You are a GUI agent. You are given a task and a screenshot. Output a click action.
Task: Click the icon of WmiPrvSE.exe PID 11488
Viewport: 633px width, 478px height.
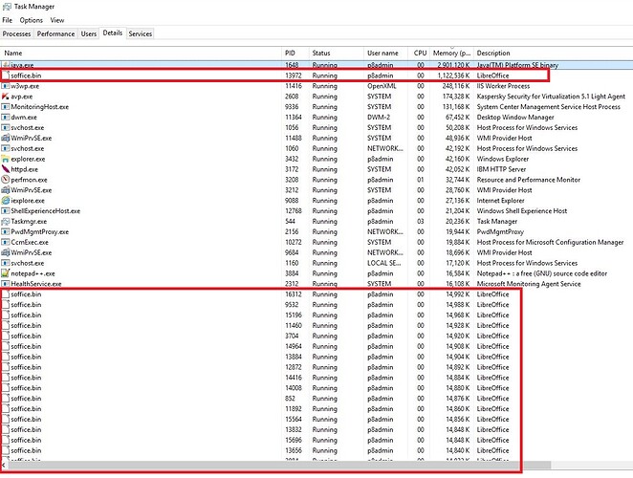click(5, 138)
